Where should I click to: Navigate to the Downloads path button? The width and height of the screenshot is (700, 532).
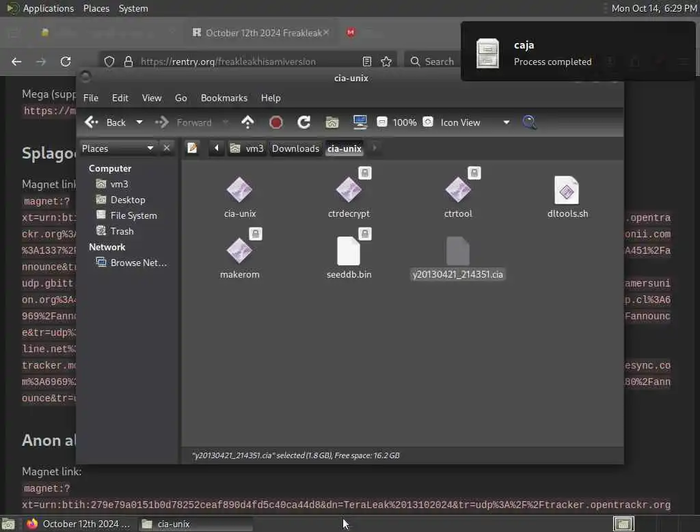pos(295,148)
